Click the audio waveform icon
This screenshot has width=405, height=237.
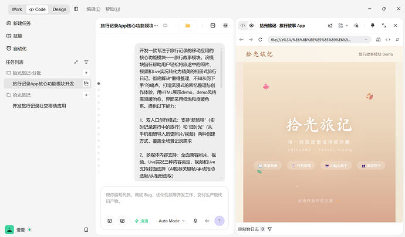[x=207, y=221]
